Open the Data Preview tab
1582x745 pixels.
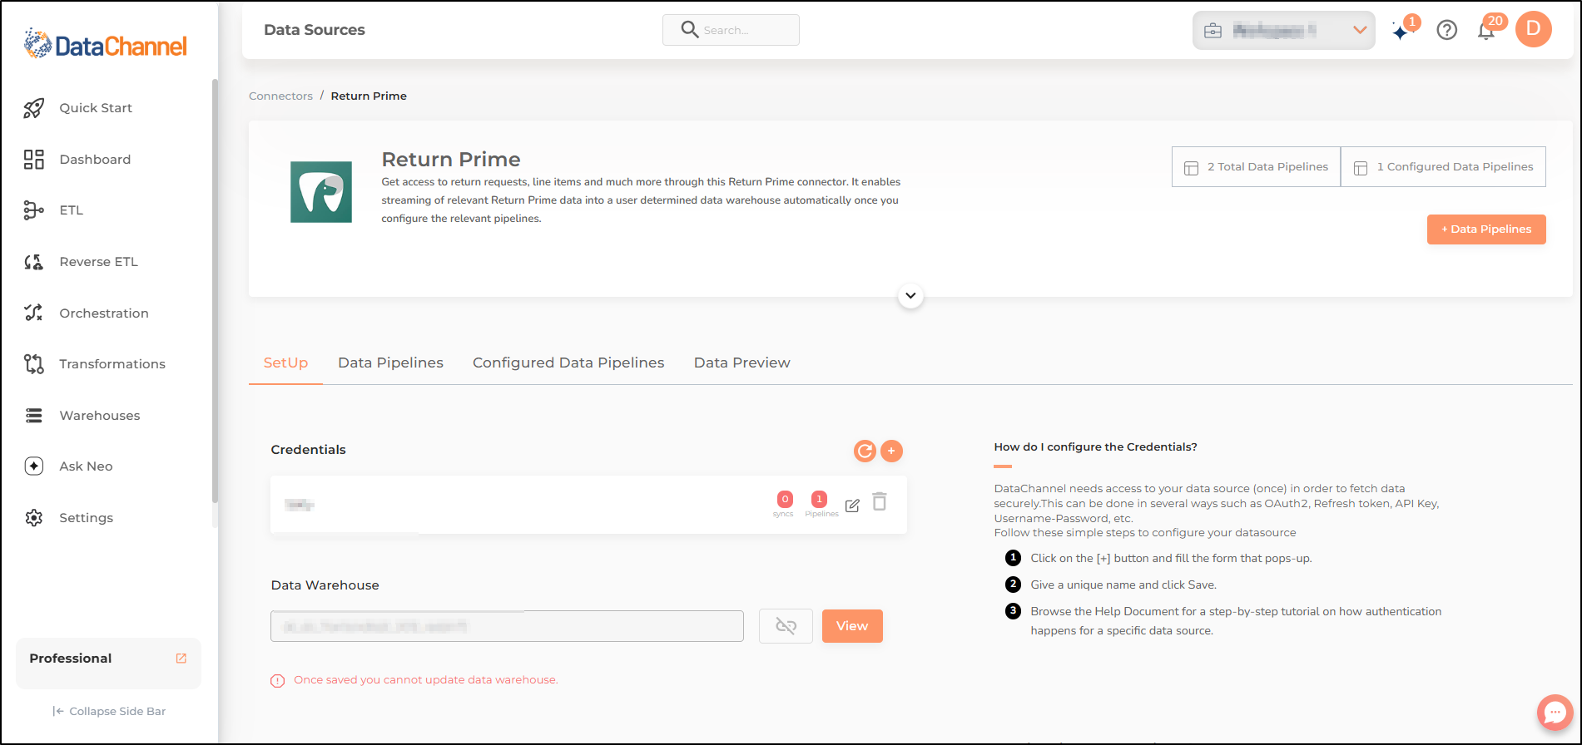(x=742, y=363)
